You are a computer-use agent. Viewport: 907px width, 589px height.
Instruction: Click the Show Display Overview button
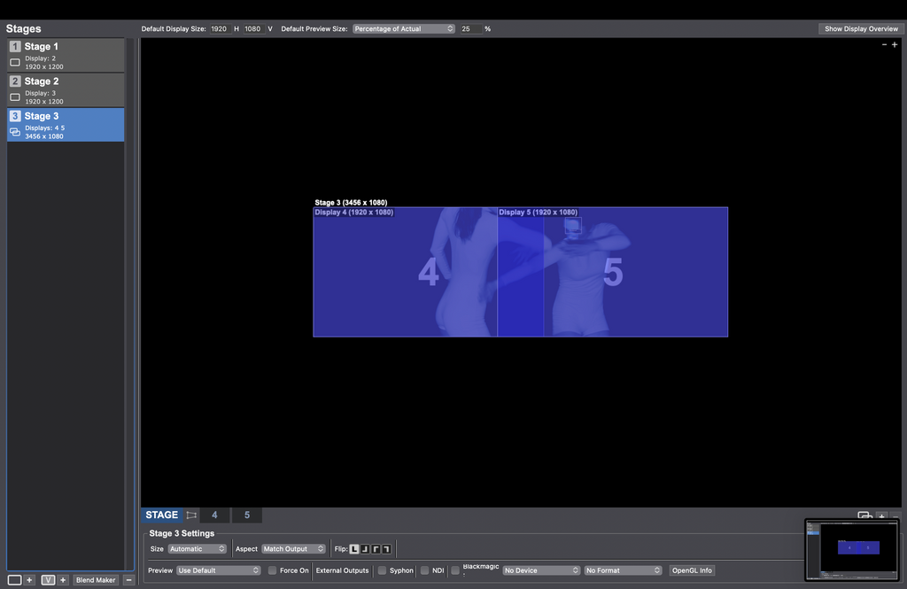[861, 28]
